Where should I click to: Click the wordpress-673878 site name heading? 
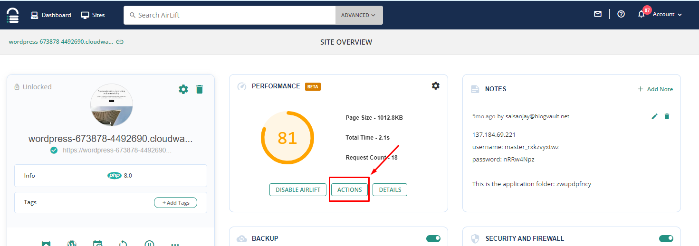pyautogui.click(x=111, y=139)
